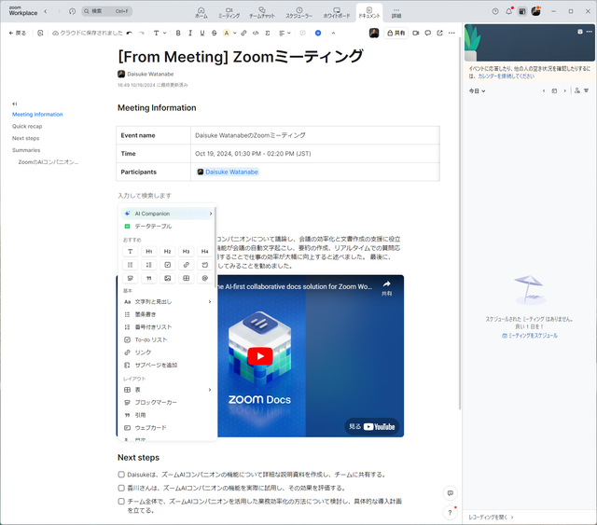Switch to the ミーティング tab
This screenshot has width=597, height=525.
[x=229, y=12]
